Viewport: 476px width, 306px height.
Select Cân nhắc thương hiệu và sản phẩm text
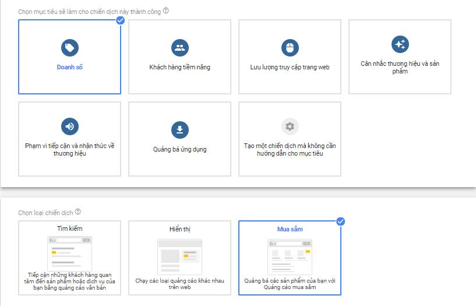pyautogui.click(x=400, y=67)
